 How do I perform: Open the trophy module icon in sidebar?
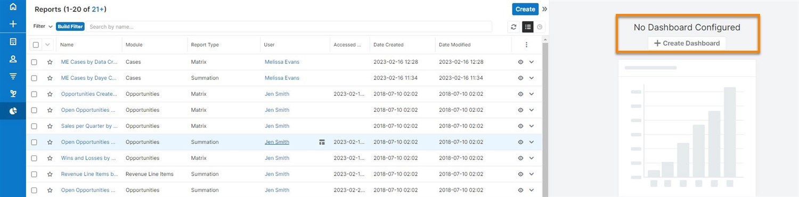click(13, 94)
